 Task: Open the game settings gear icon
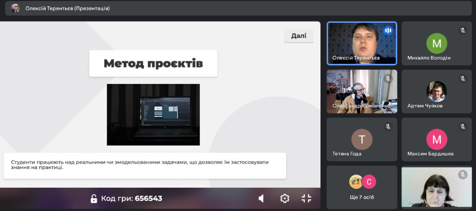pos(285,198)
